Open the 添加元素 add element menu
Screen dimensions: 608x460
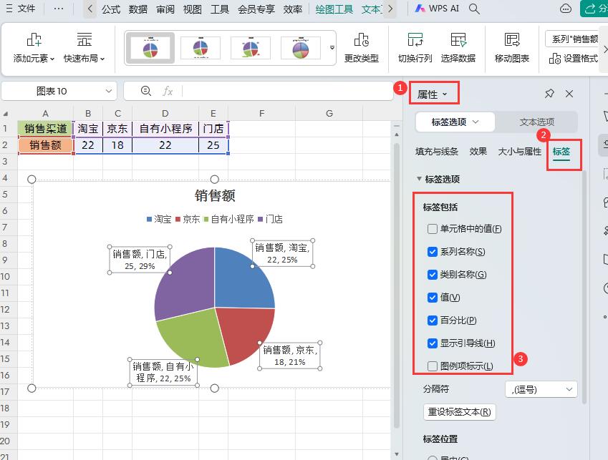34,48
